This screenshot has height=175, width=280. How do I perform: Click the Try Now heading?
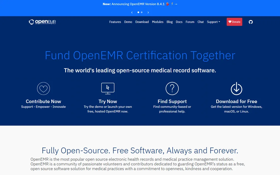click(108, 101)
